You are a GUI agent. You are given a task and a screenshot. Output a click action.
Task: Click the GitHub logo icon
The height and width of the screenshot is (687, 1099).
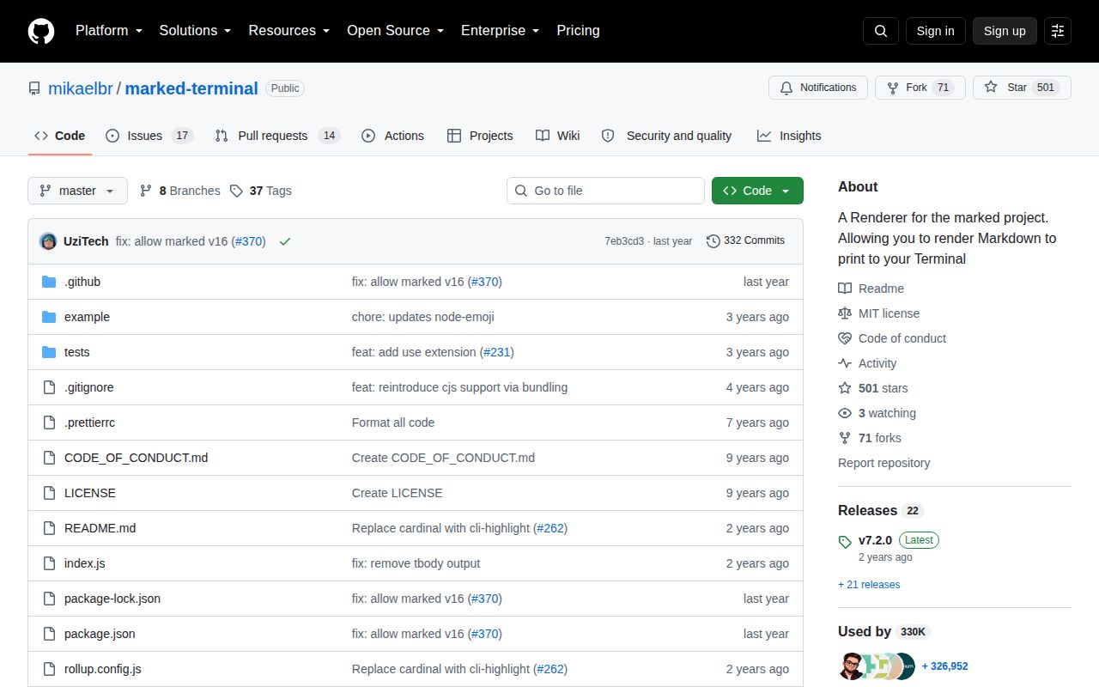41,31
